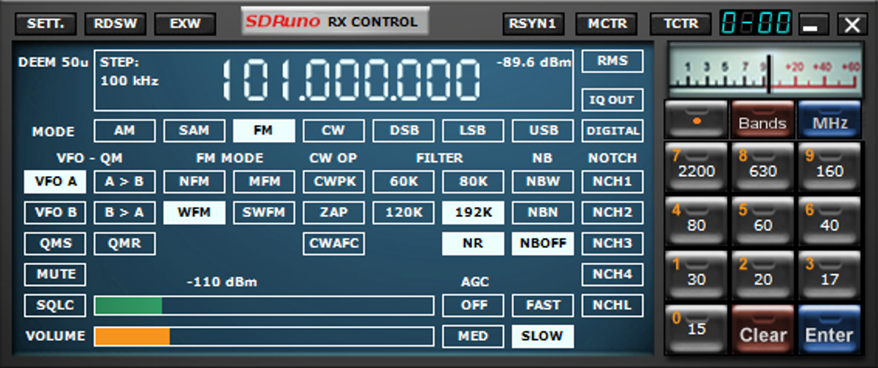Toggle MUTE audio
Viewport: 878px width, 368px height.
point(55,275)
